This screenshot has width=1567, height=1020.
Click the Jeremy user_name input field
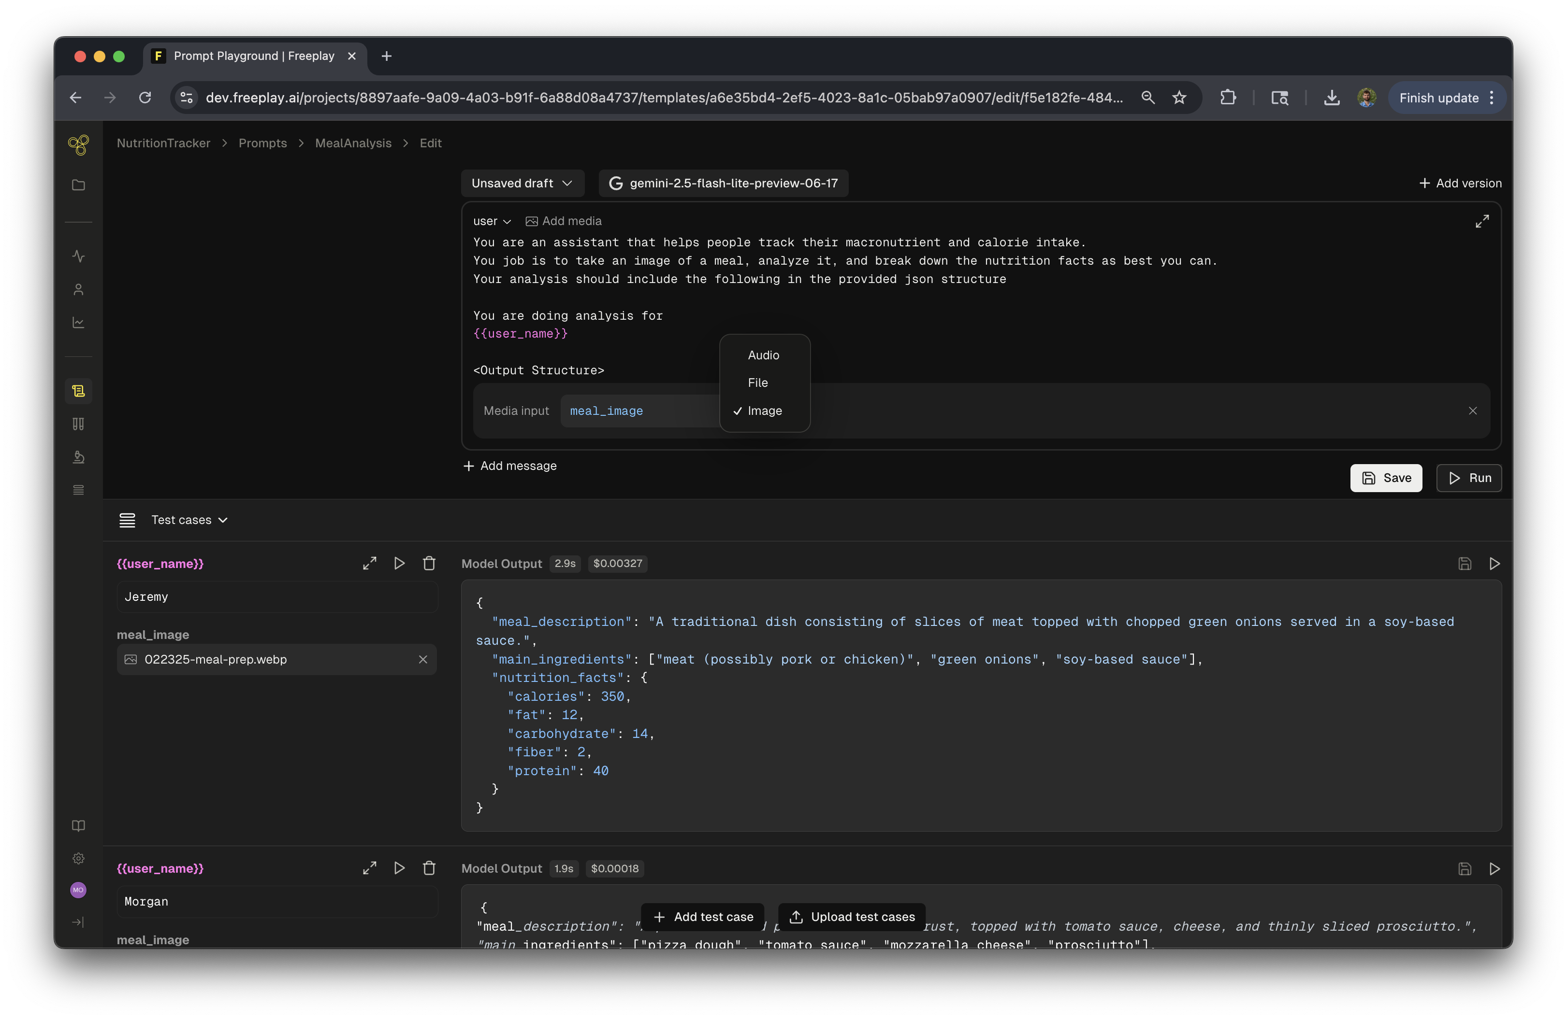tap(276, 597)
